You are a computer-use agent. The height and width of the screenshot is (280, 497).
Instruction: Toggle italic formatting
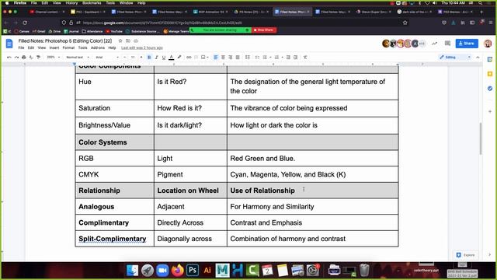(157, 57)
